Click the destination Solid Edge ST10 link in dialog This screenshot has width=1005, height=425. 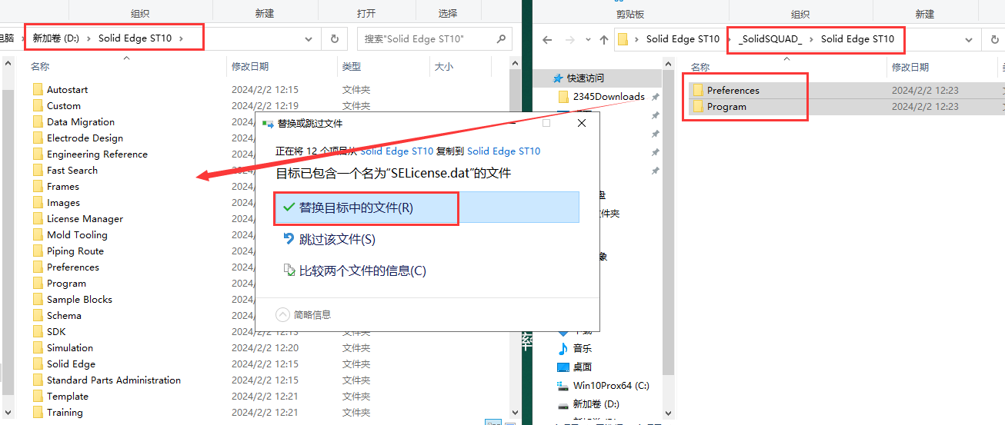503,151
